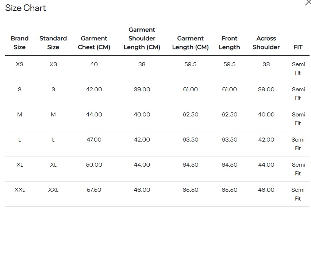The width and height of the screenshot is (311, 262).
Task: Click the Front Length column header
Action: tap(229, 43)
